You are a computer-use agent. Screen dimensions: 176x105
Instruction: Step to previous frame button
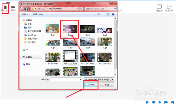[153, 102]
